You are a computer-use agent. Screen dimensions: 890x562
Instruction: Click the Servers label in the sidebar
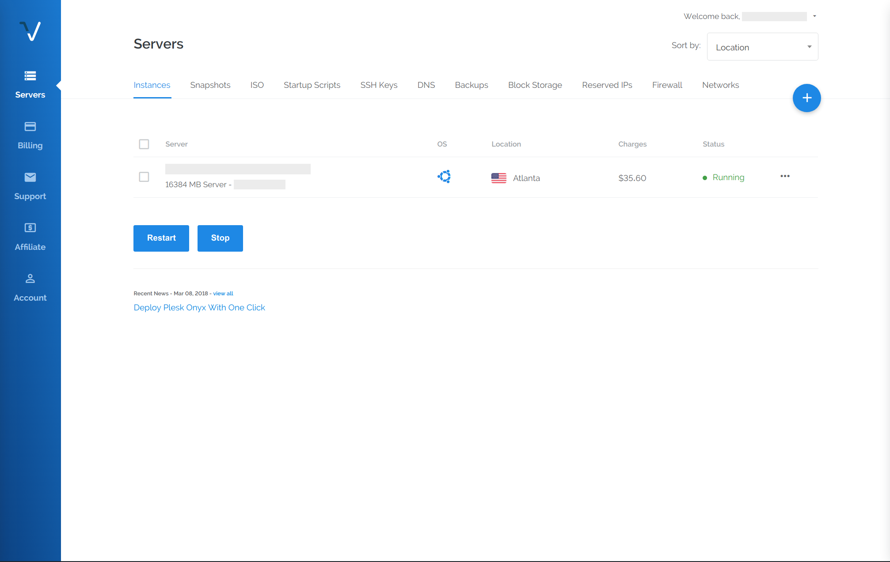[30, 95]
